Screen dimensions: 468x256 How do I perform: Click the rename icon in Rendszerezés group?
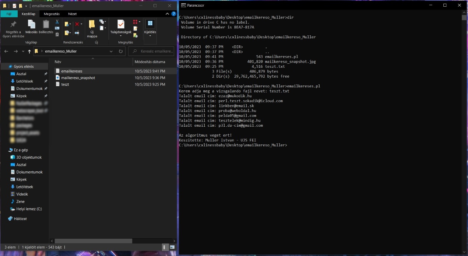click(x=77, y=33)
